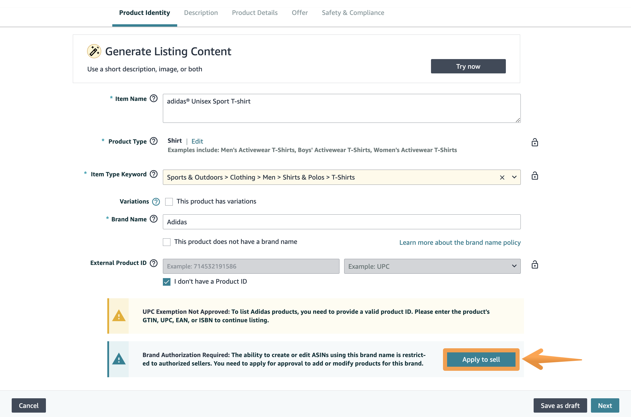The height and width of the screenshot is (417, 631).
Task: Click the Product Type help icon
Action: [154, 141]
